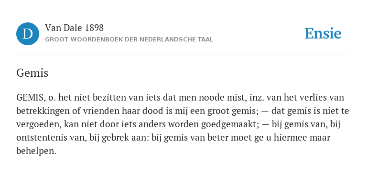Click the horizontal divider below the header
The height and width of the screenshot is (183, 367).
(183, 54)
